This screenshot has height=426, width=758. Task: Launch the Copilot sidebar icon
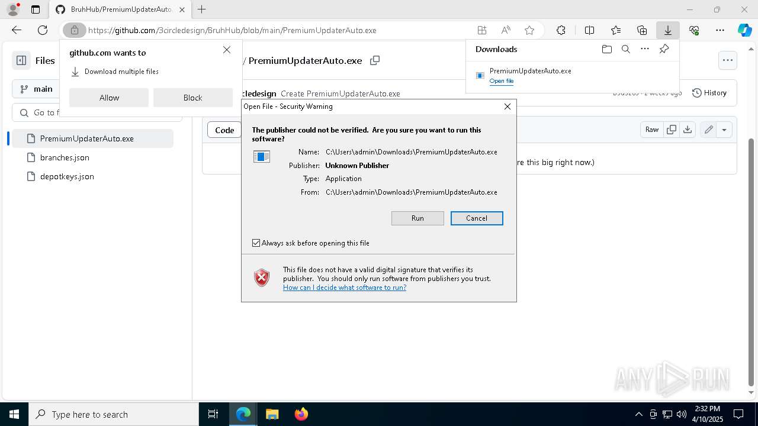coord(744,30)
